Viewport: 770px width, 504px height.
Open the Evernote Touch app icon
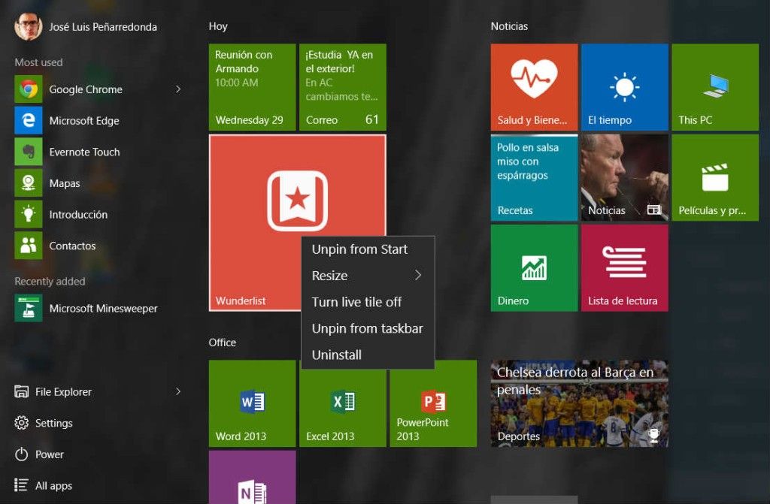tap(29, 152)
